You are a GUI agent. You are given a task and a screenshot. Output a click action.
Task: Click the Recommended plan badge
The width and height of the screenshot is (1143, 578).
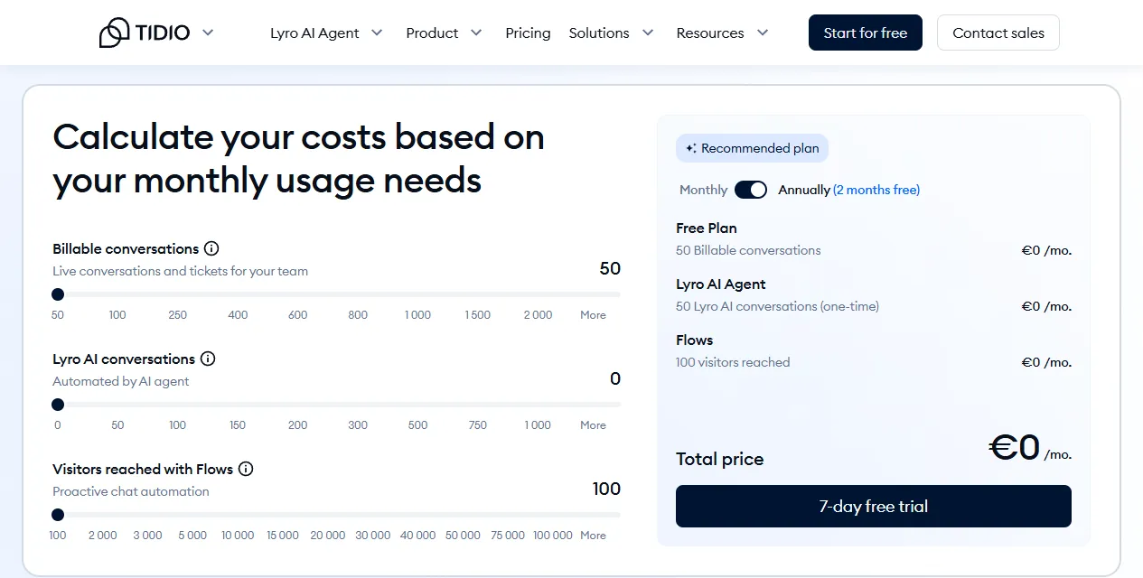click(752, 148)
